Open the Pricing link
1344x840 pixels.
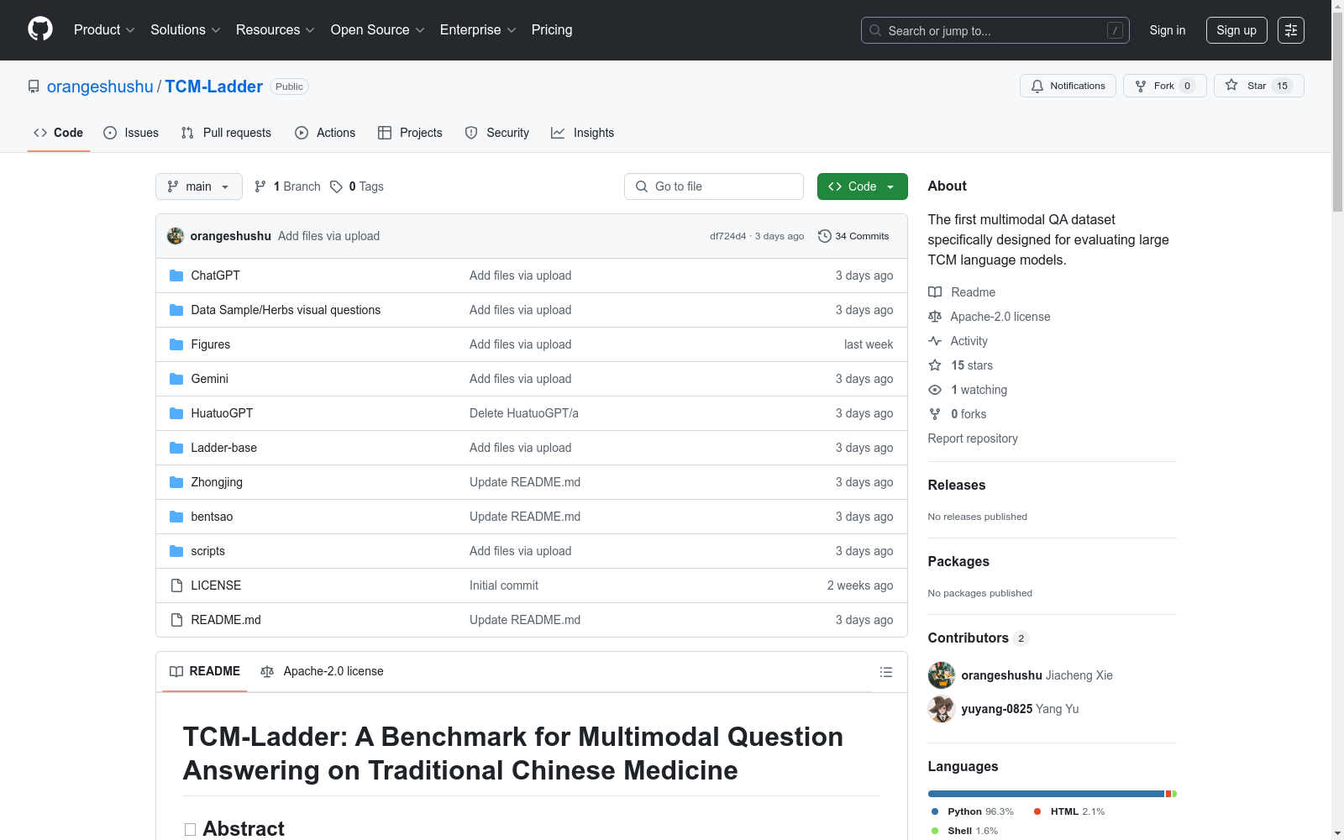point(552,30)
